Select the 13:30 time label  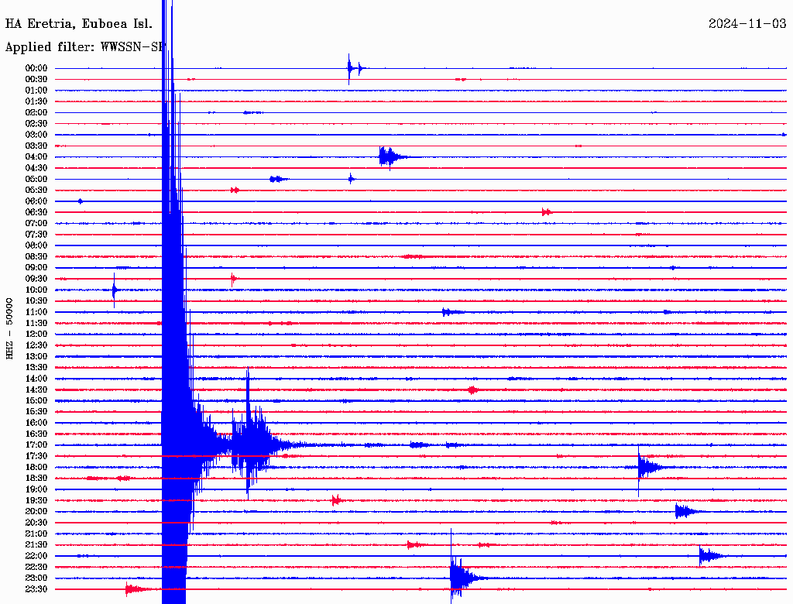(x=36, y=368)
